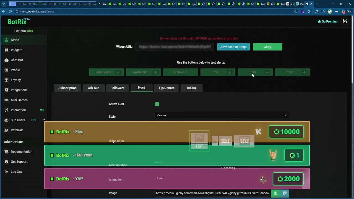This screenshot has height=199, width=354.
Task: Click the bookmark star in address bar
Action: (296, 12)
